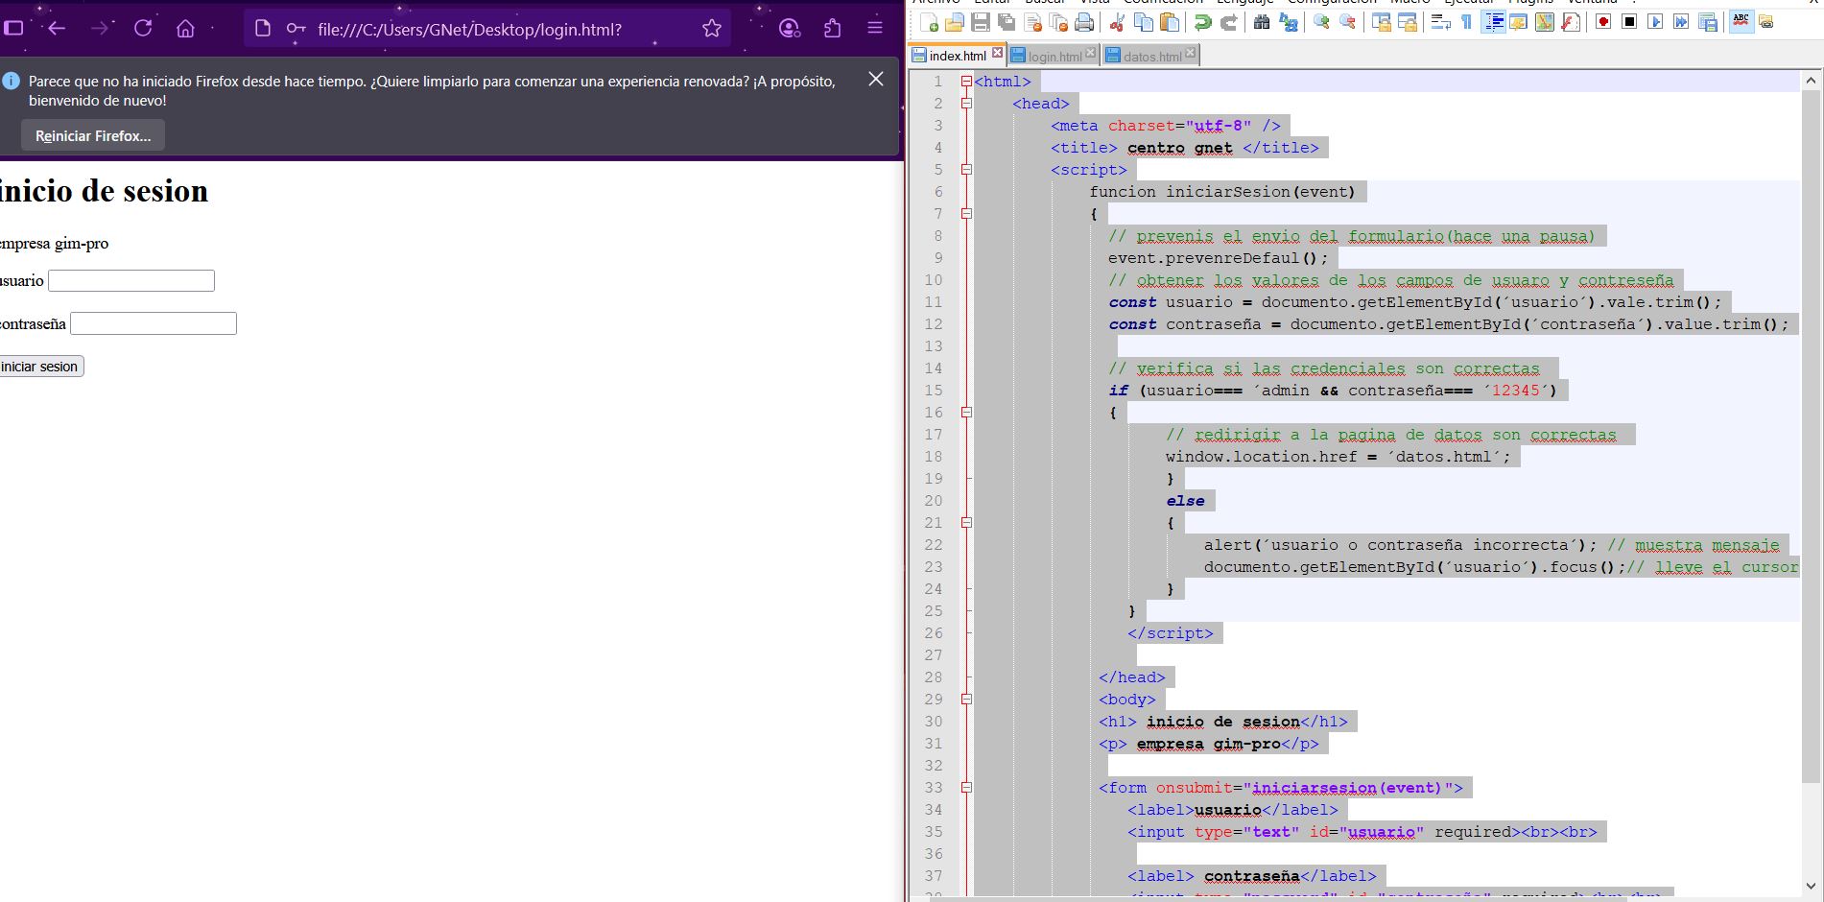The height and width of the screenshot is (902, 1824).
Task: Click the Undo arrow in editor toolbar
Action: (x=1202, y=22)
